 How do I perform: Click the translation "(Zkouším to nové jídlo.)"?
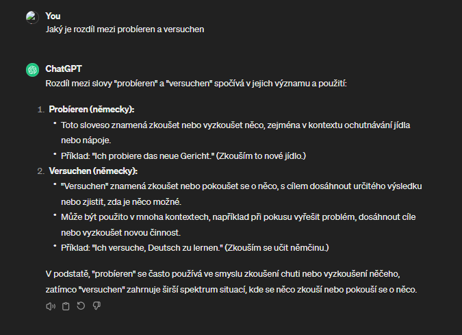tap(261, 156)
